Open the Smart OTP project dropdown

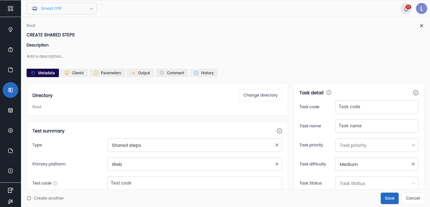(x=62, y=9)
